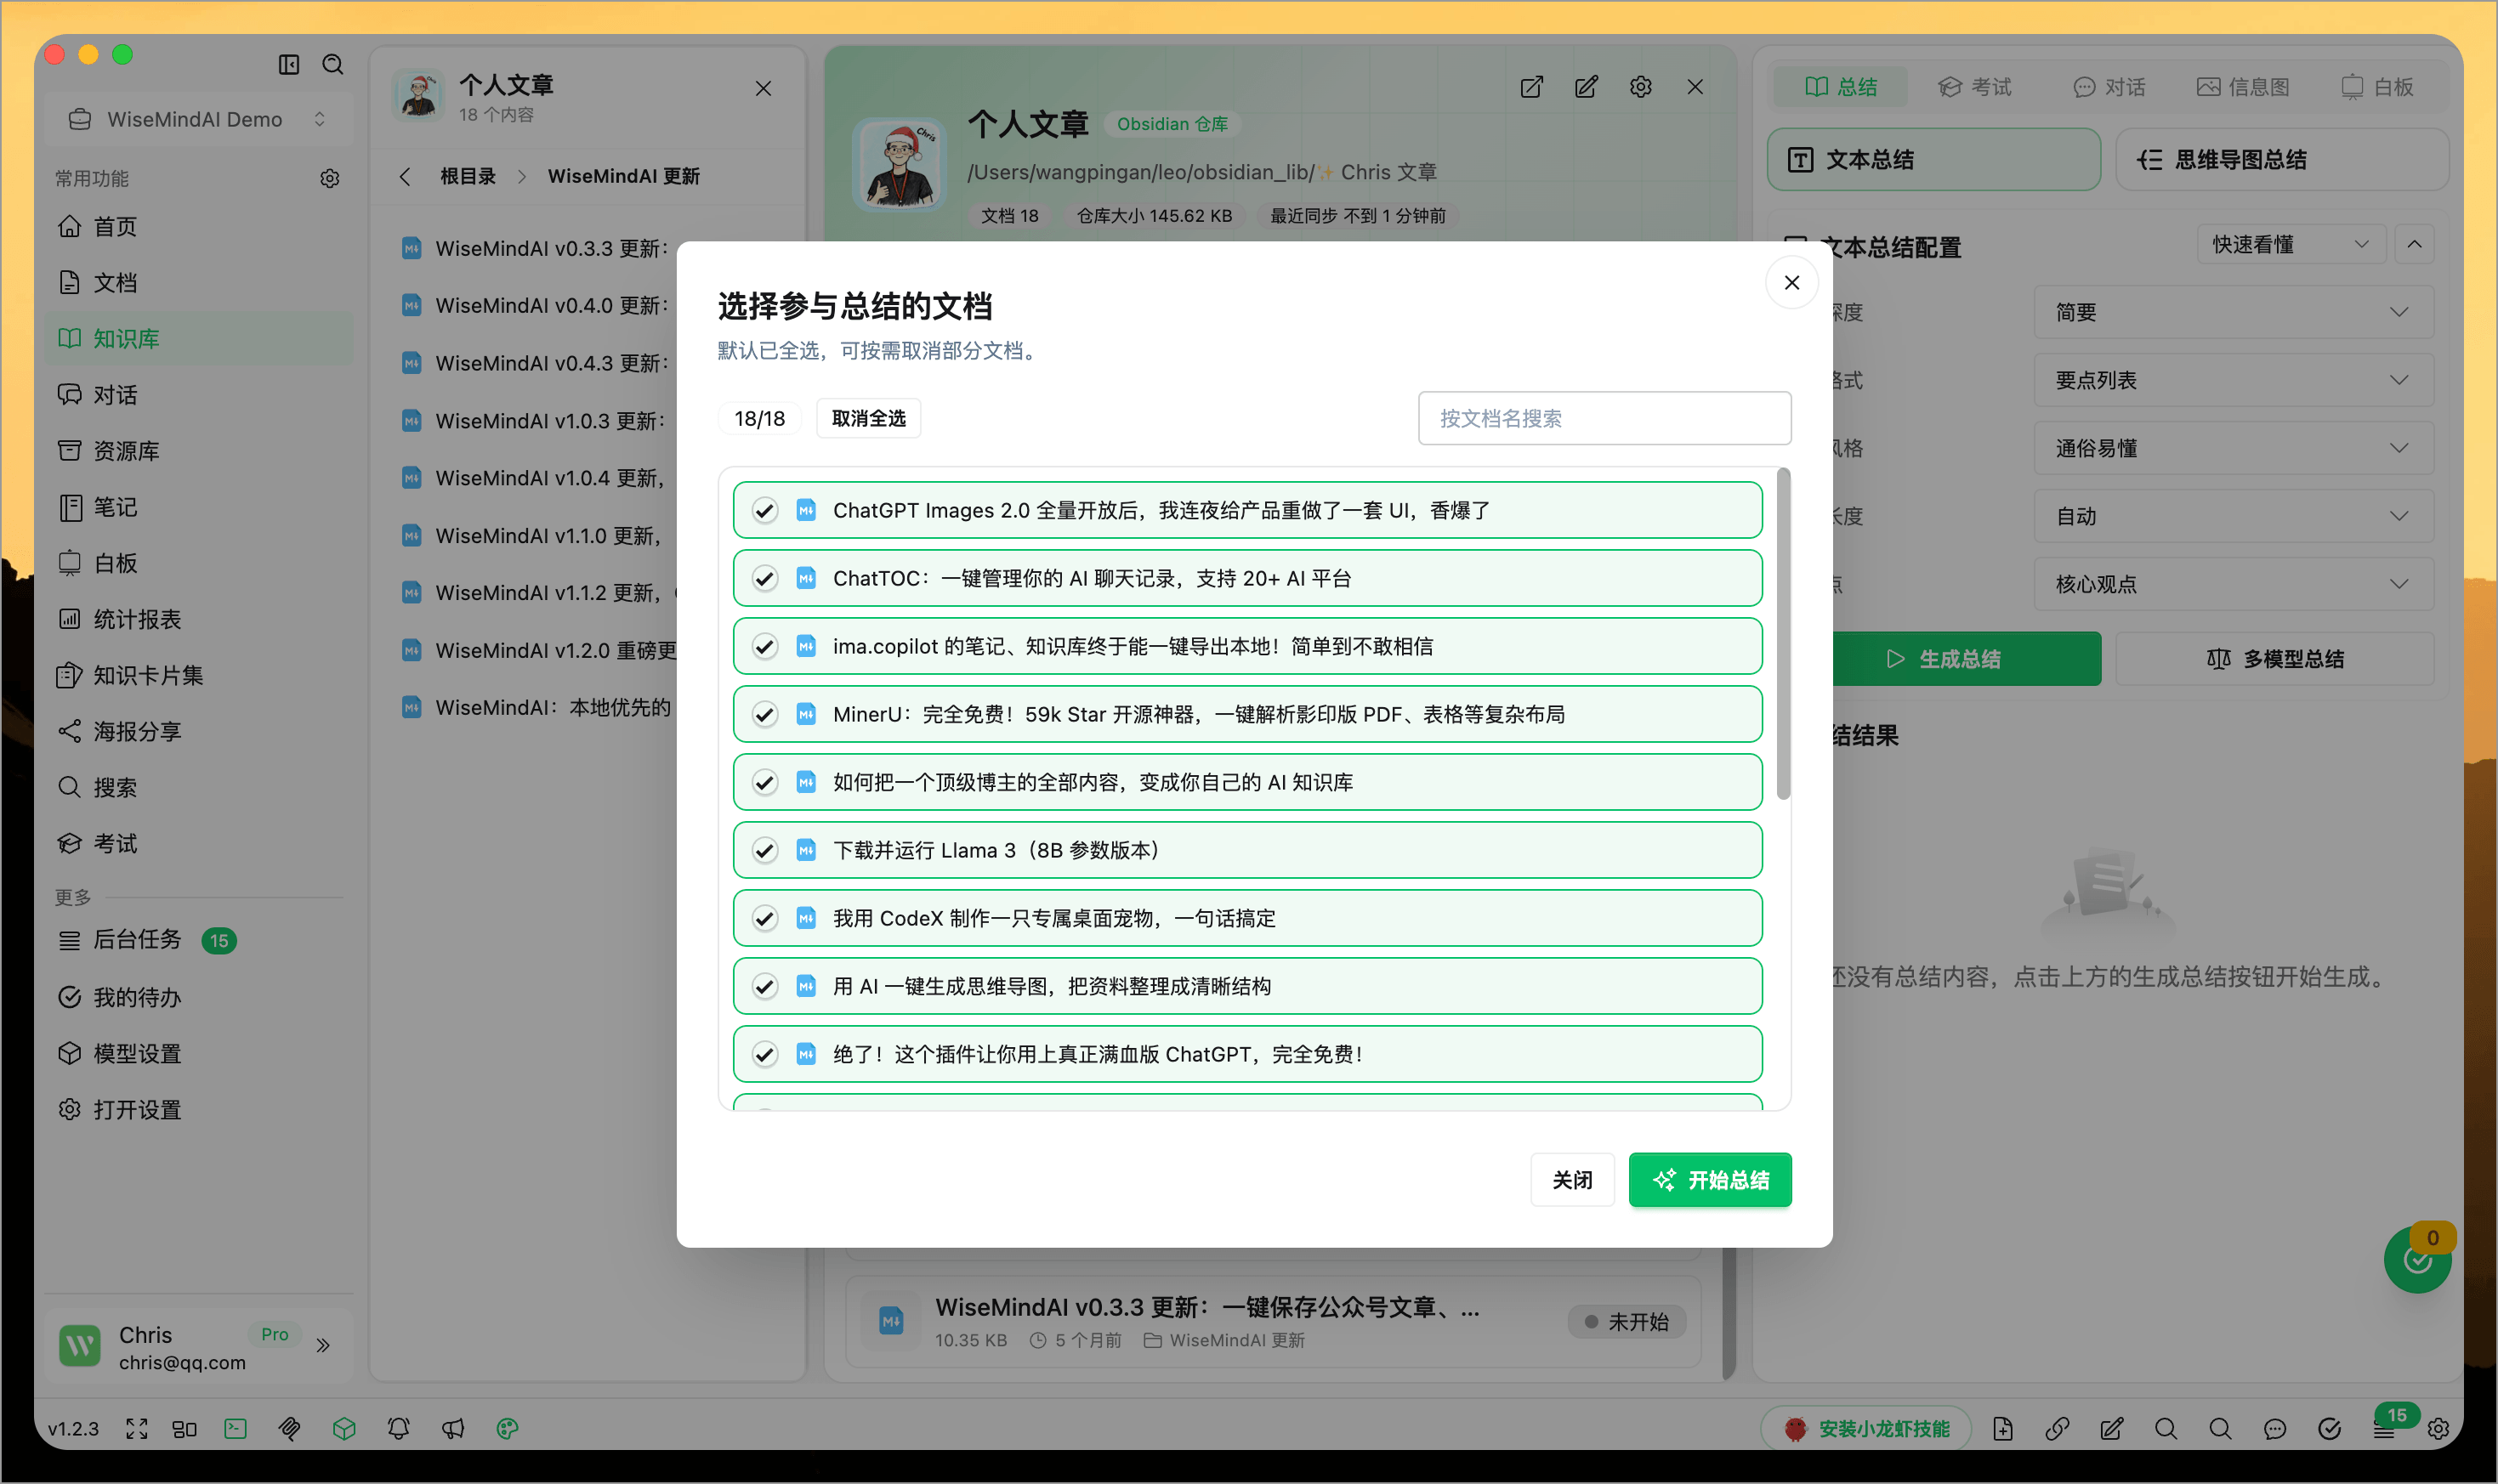Uncheck 用 AI 一键生成思维导图 document checkbox

click(765, 986)
